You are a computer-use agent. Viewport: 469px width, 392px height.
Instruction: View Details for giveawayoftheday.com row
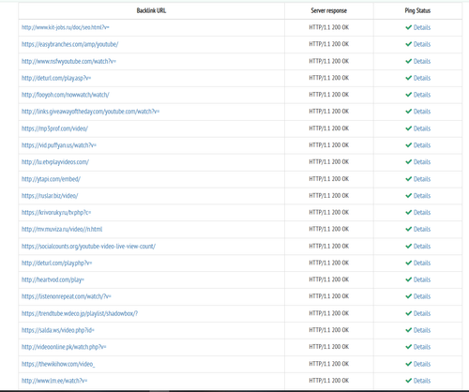point(422,112)
